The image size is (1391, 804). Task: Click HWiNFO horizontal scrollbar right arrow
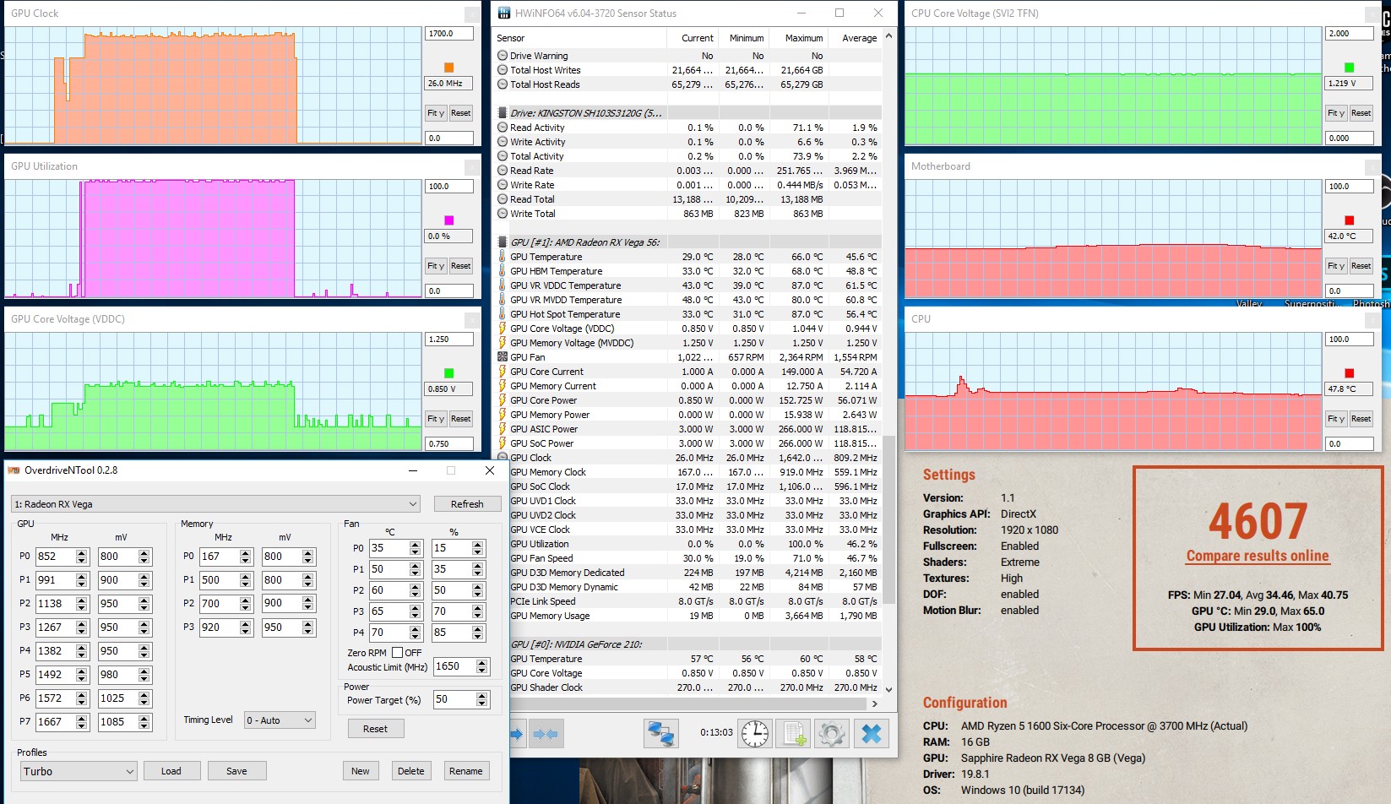tap(874, 703)
